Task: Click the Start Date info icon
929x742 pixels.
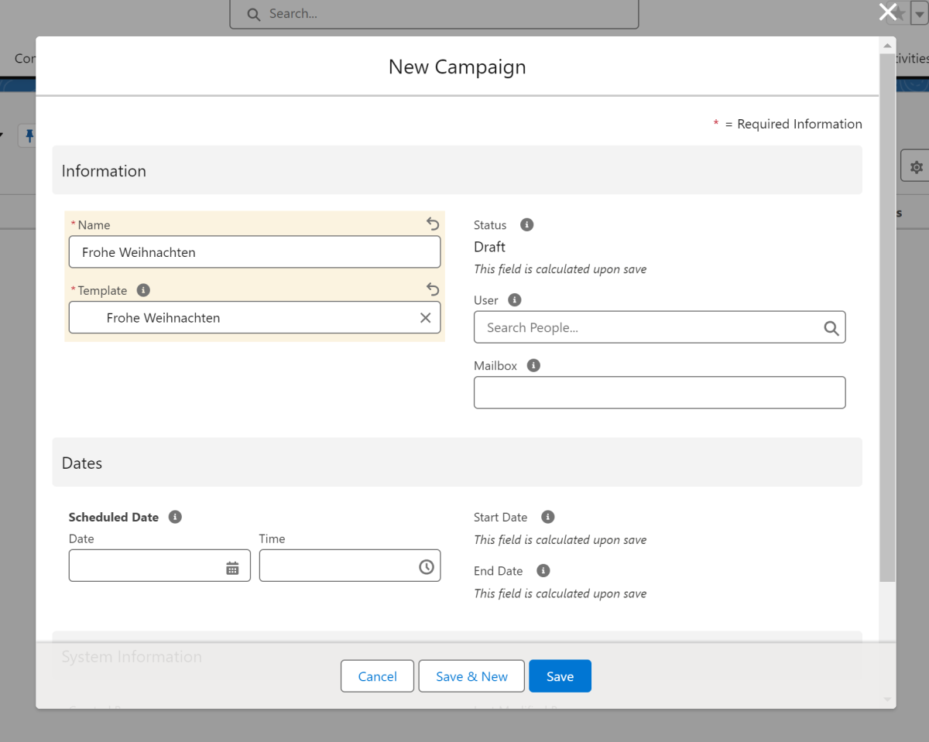Action: click(x=548, y=517)
